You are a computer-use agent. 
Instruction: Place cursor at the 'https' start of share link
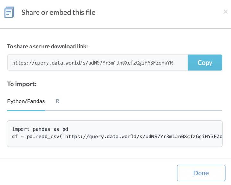(x=13, y=63)
